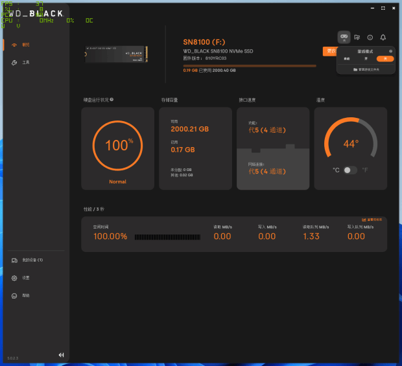Click the WD_BLACK logo

(x=36, y=14)
